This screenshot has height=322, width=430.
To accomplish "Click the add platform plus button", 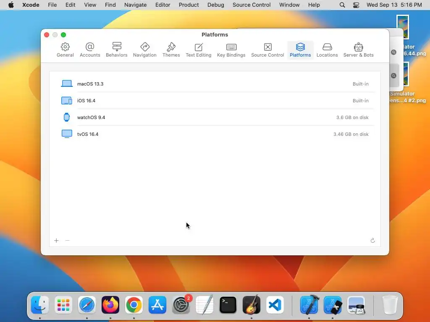I will pyautogui.click(x=57, y=240).
